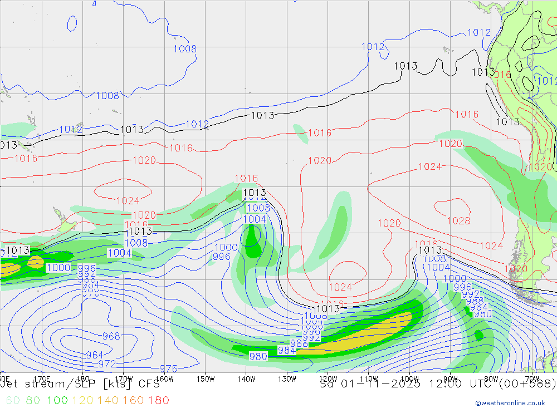This screenshot has width=557, height=408.
Task: Click the 170E longitude axis label
Action: click(x=42, y=379)
